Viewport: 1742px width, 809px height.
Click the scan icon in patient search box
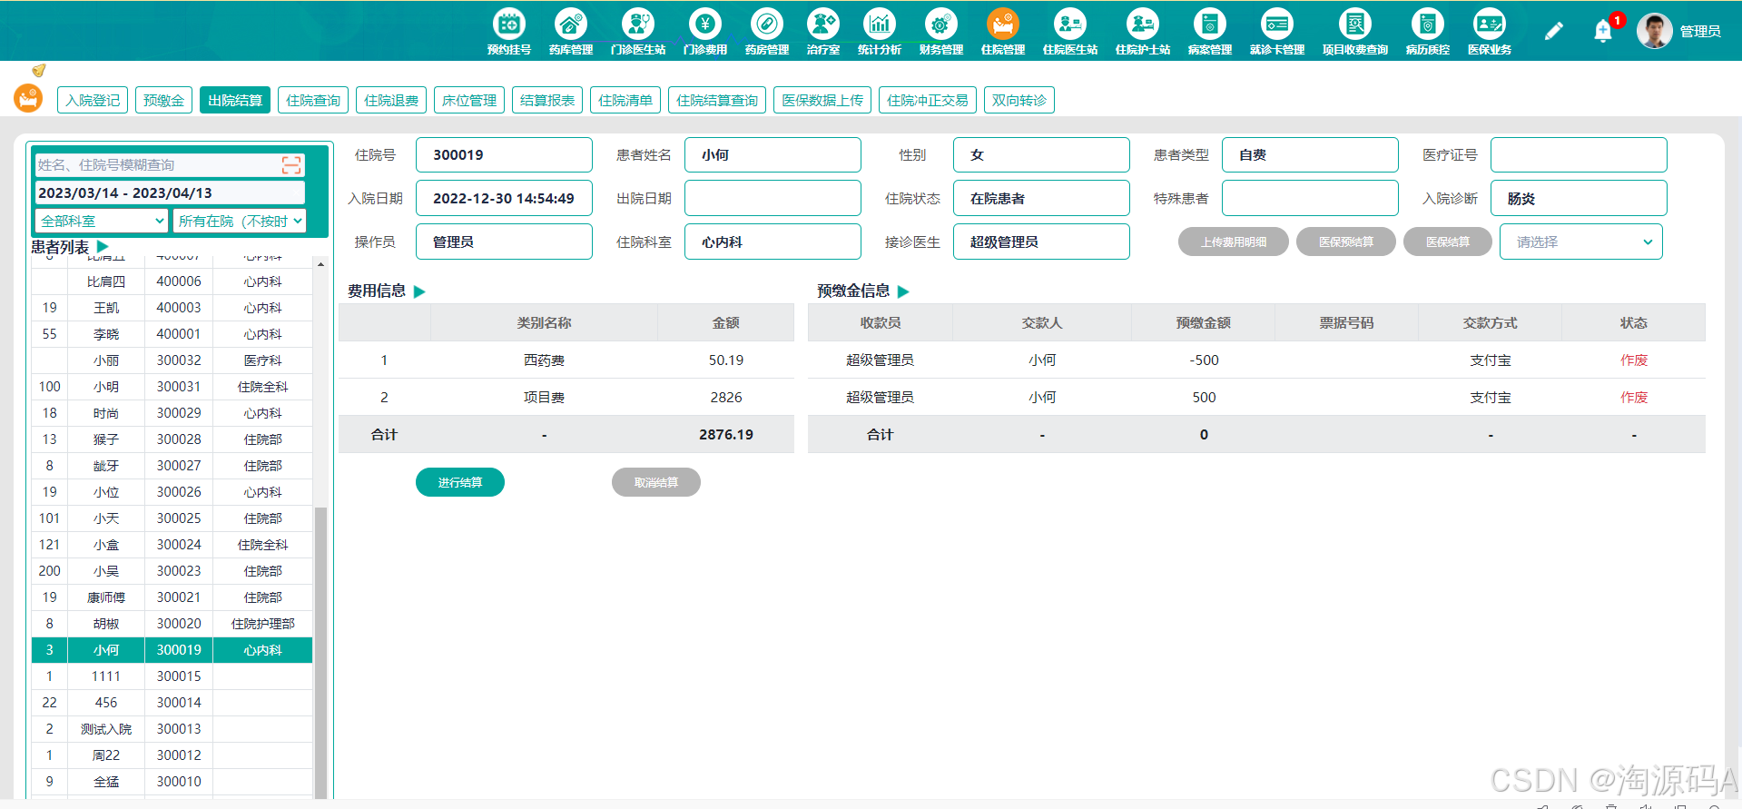291,164
